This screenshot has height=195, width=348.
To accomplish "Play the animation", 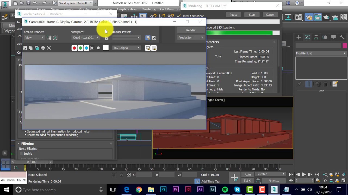I will tap(304, 175).
